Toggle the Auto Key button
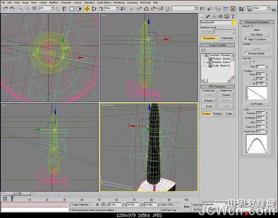Viewport: 278px width, 218px height. [197, 205]
